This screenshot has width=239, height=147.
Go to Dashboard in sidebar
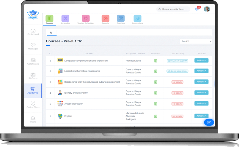pos(33,32)
